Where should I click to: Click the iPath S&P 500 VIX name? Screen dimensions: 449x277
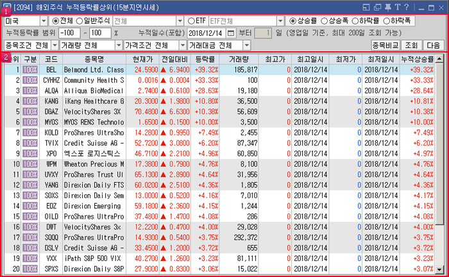pos(92,258)
